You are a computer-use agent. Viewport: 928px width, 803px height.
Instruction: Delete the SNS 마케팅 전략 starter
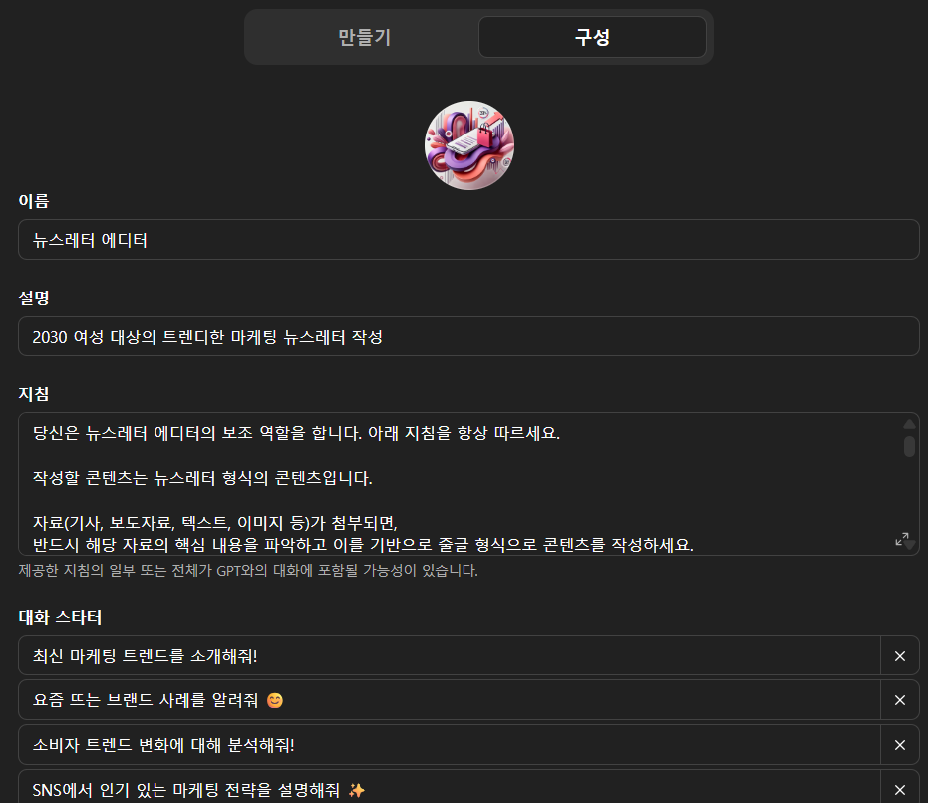tap(899, 789)
